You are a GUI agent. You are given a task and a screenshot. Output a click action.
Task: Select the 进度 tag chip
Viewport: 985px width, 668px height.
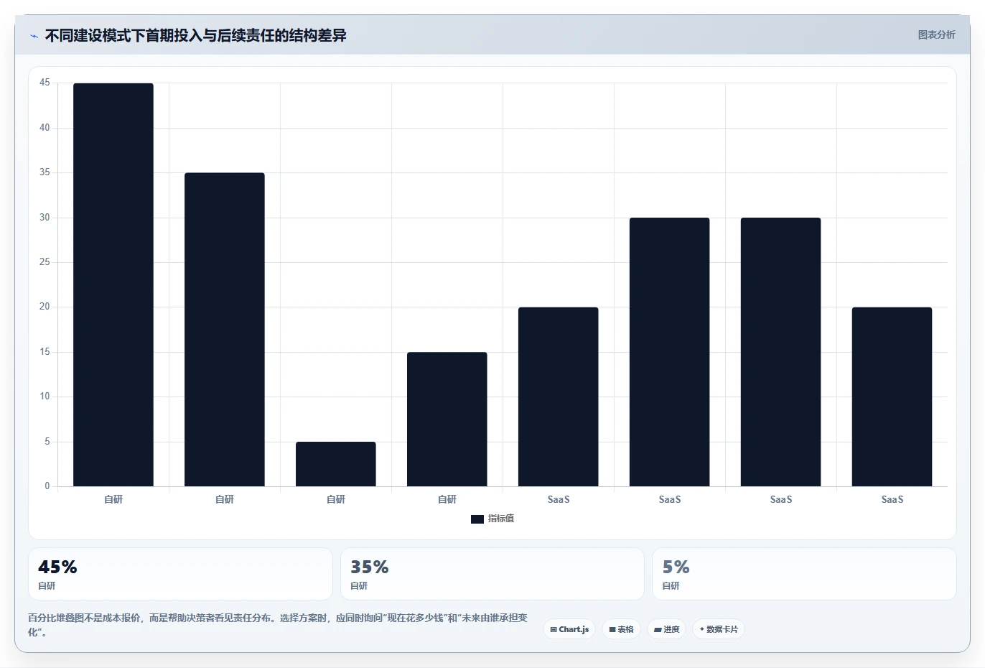667,629
